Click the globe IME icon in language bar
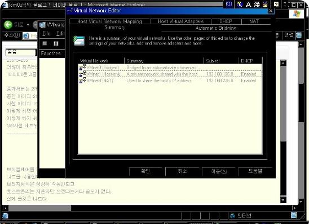This screenshot has height=224, width=309. click(240, 5)
